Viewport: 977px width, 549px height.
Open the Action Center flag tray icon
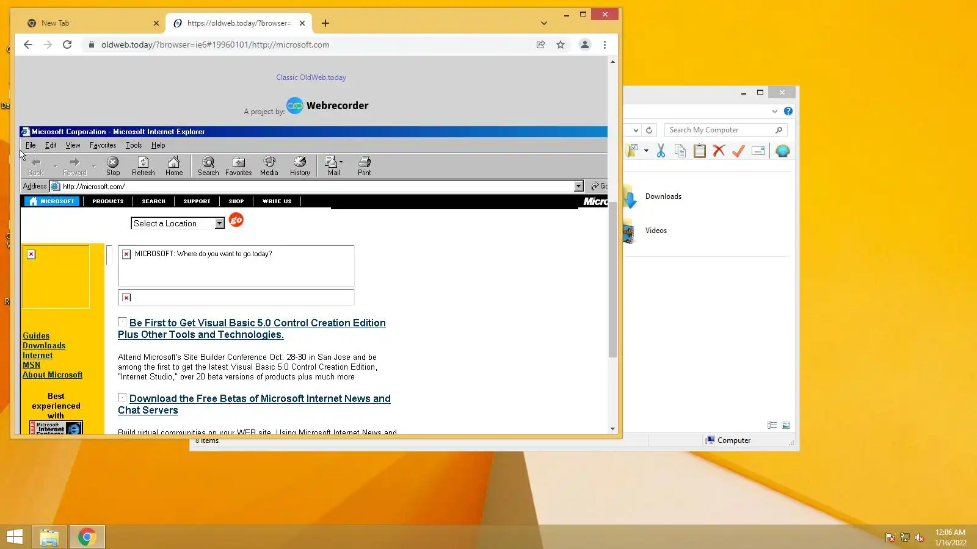coord(890,537)
